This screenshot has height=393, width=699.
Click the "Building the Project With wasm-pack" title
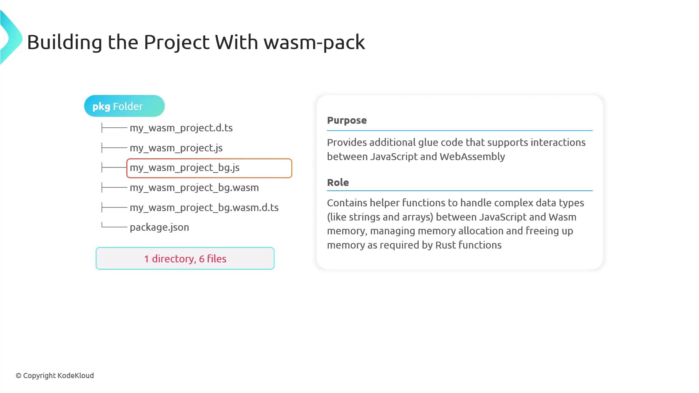point(196,42)
